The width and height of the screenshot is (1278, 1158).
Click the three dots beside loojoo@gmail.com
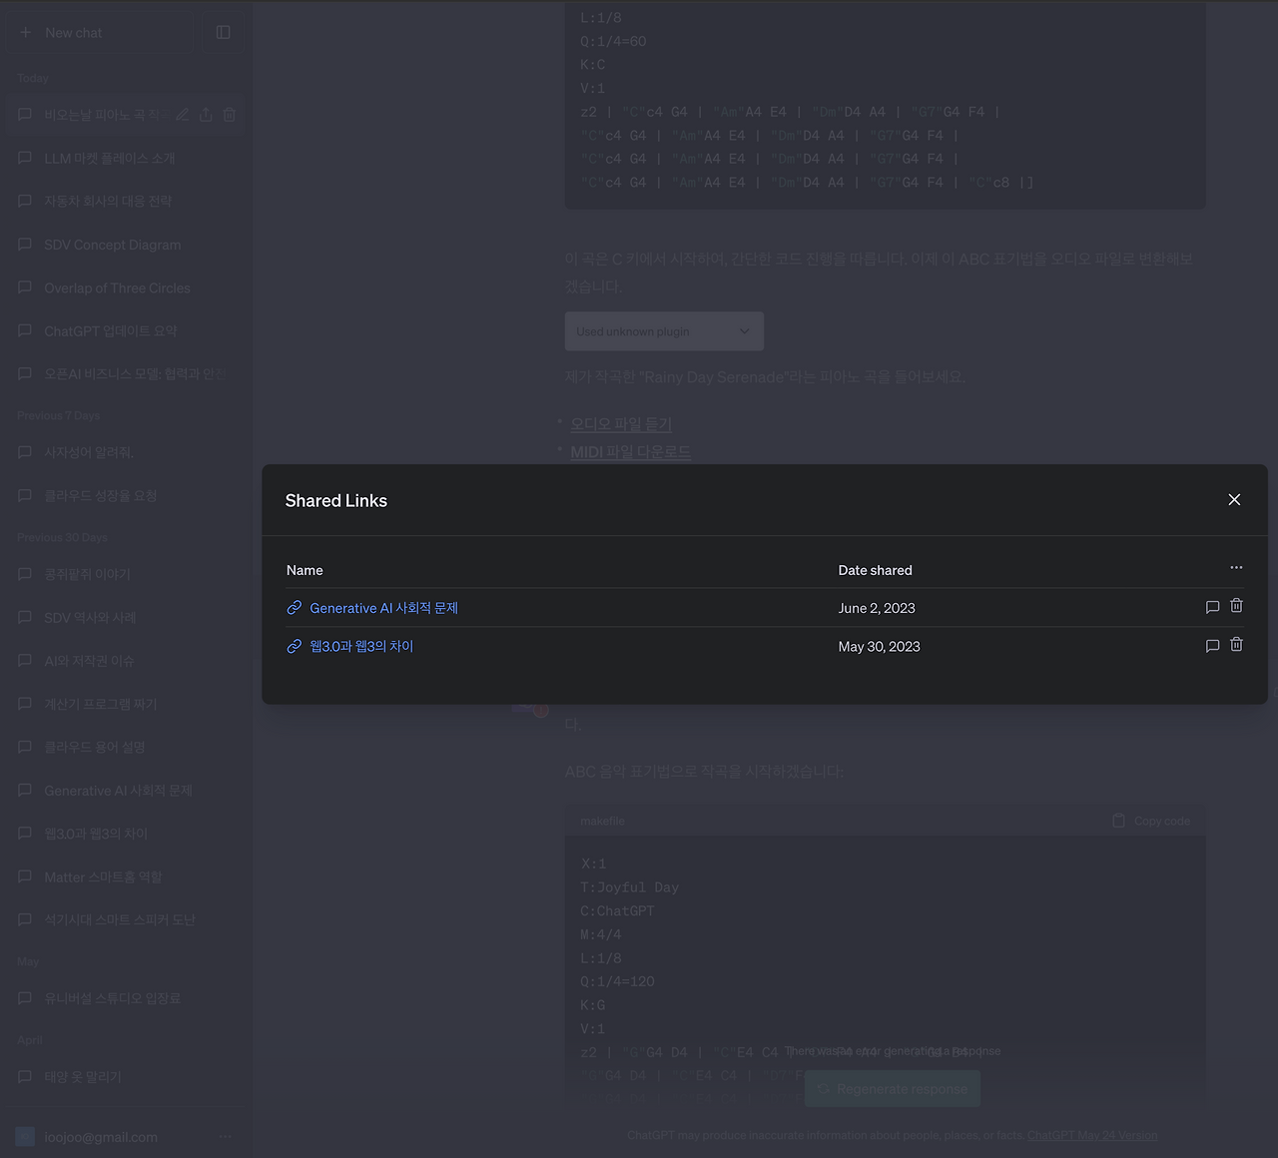226,1136
